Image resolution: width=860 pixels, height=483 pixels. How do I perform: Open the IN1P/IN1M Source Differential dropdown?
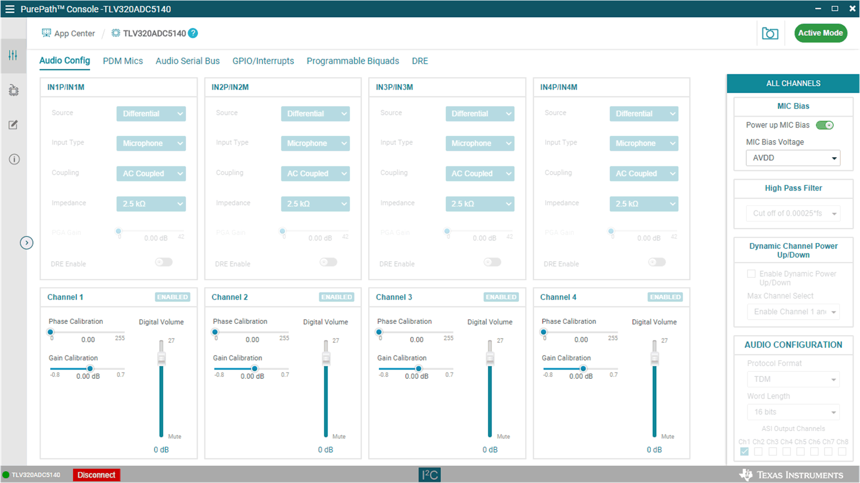click(151, 114)
